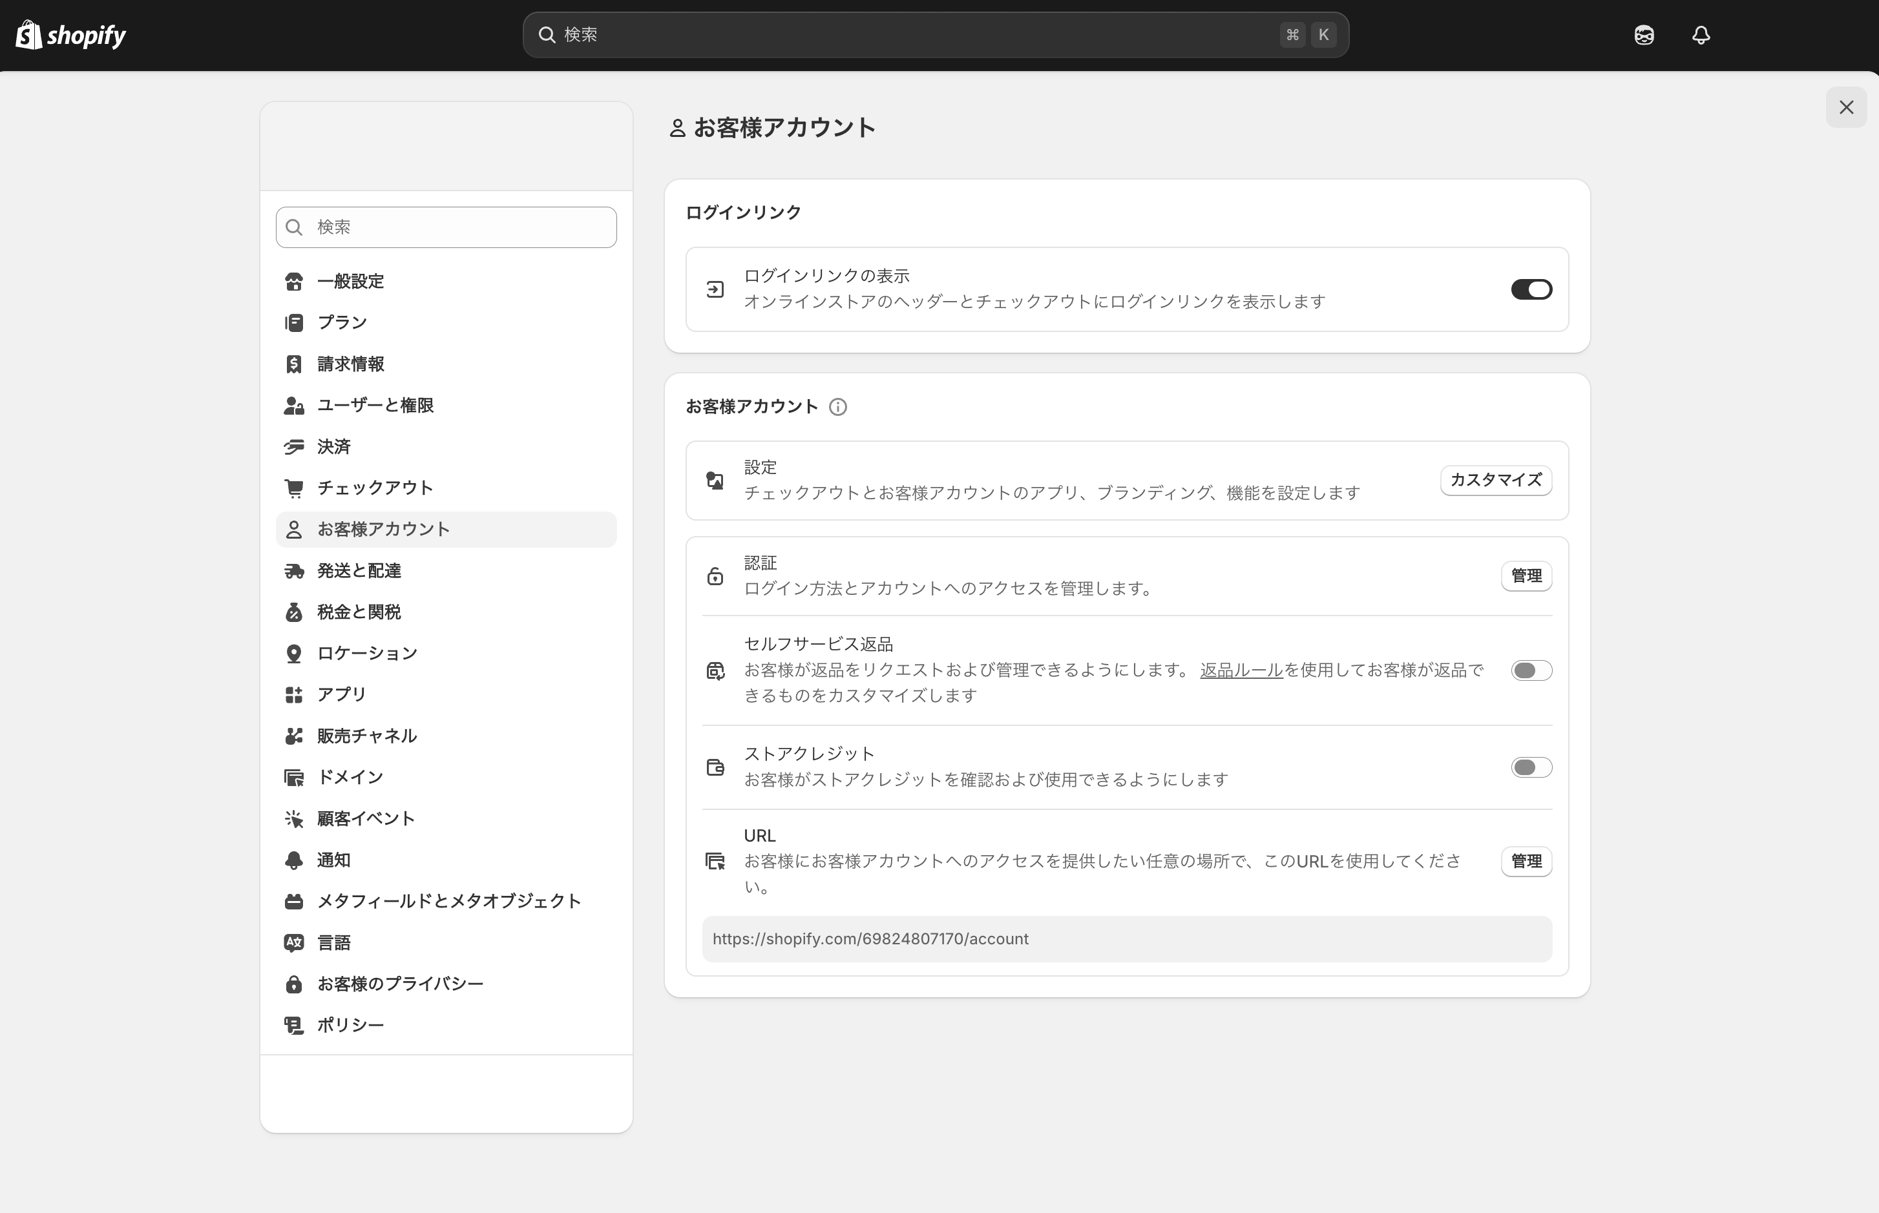Viewport: 1879px width, 1213px height.
Task: Click the info icon beside お客様アカウント heading
Action: 837,407
